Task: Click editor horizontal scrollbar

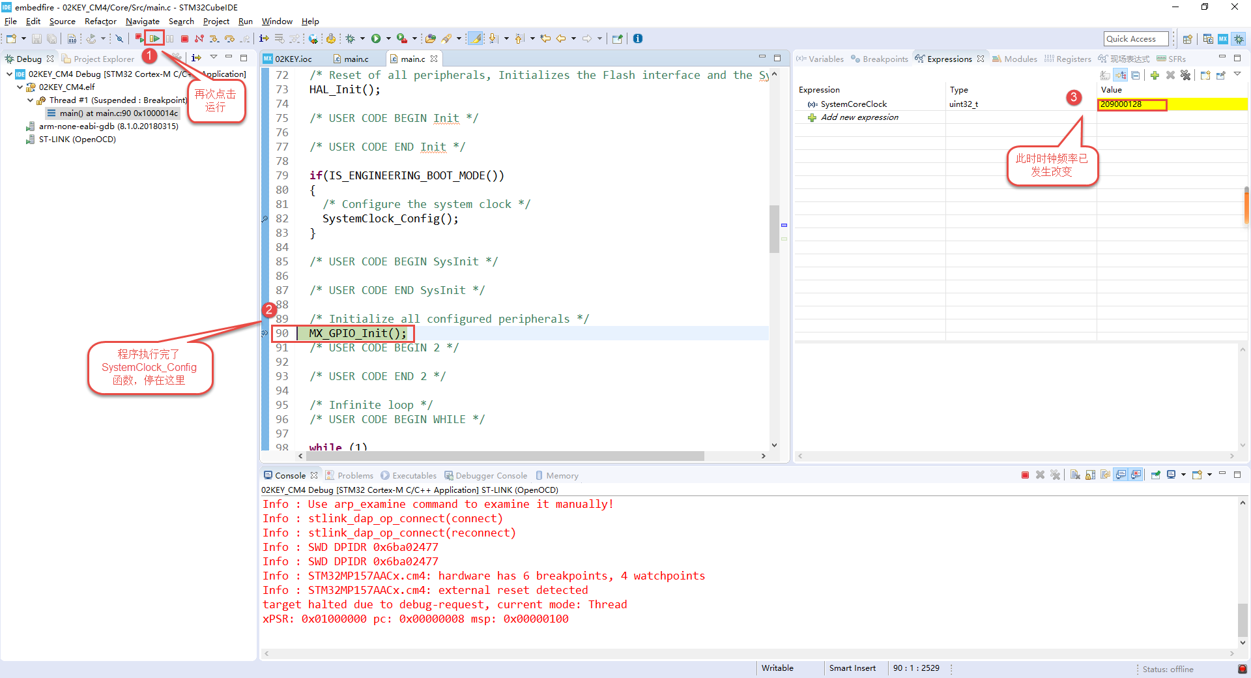Action: tap(505, 456)
